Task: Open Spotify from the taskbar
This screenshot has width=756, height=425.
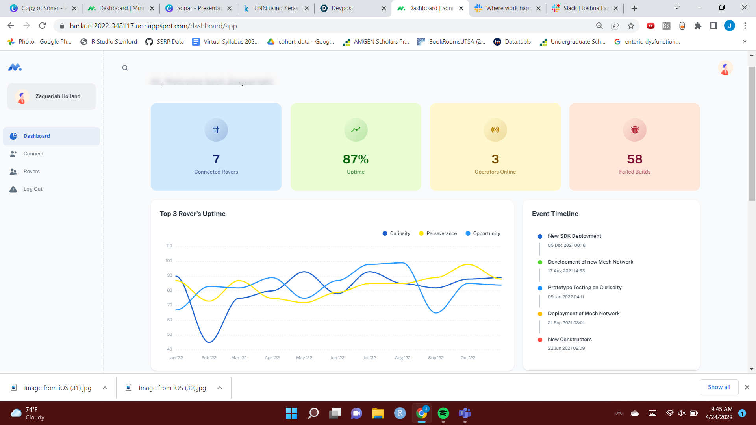Action: [x=443, y=413]
